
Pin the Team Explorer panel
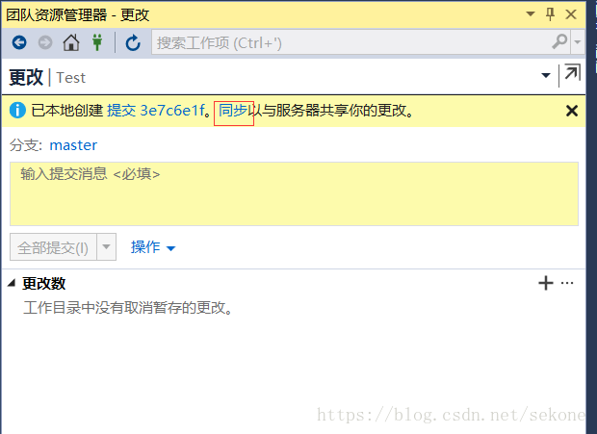point(550,14)
